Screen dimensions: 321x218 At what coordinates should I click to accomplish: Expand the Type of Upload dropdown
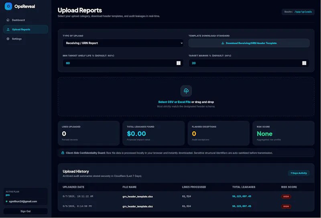point(123,43)
